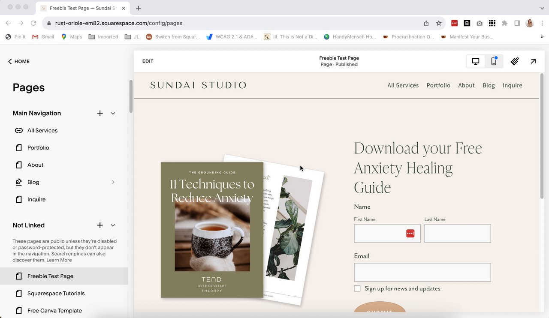549x318 pixels.
Task: Open Portfolio in site header
Action: click(x=438, y=85)
